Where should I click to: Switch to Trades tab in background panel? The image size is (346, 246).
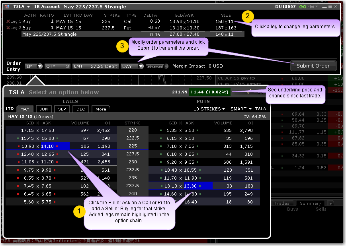click(282, 203)
